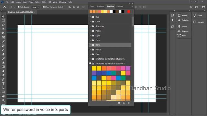The image size is (207, 116).
Task: Expand the Pure swatch group
Action: 90,40
